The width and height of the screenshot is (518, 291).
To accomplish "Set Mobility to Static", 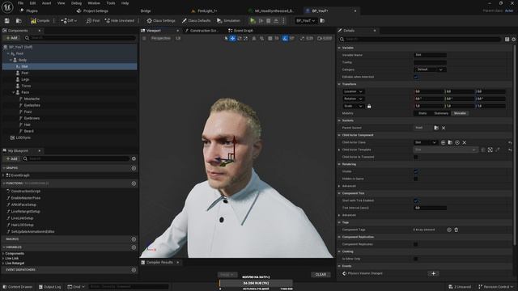I will point(422,113).
